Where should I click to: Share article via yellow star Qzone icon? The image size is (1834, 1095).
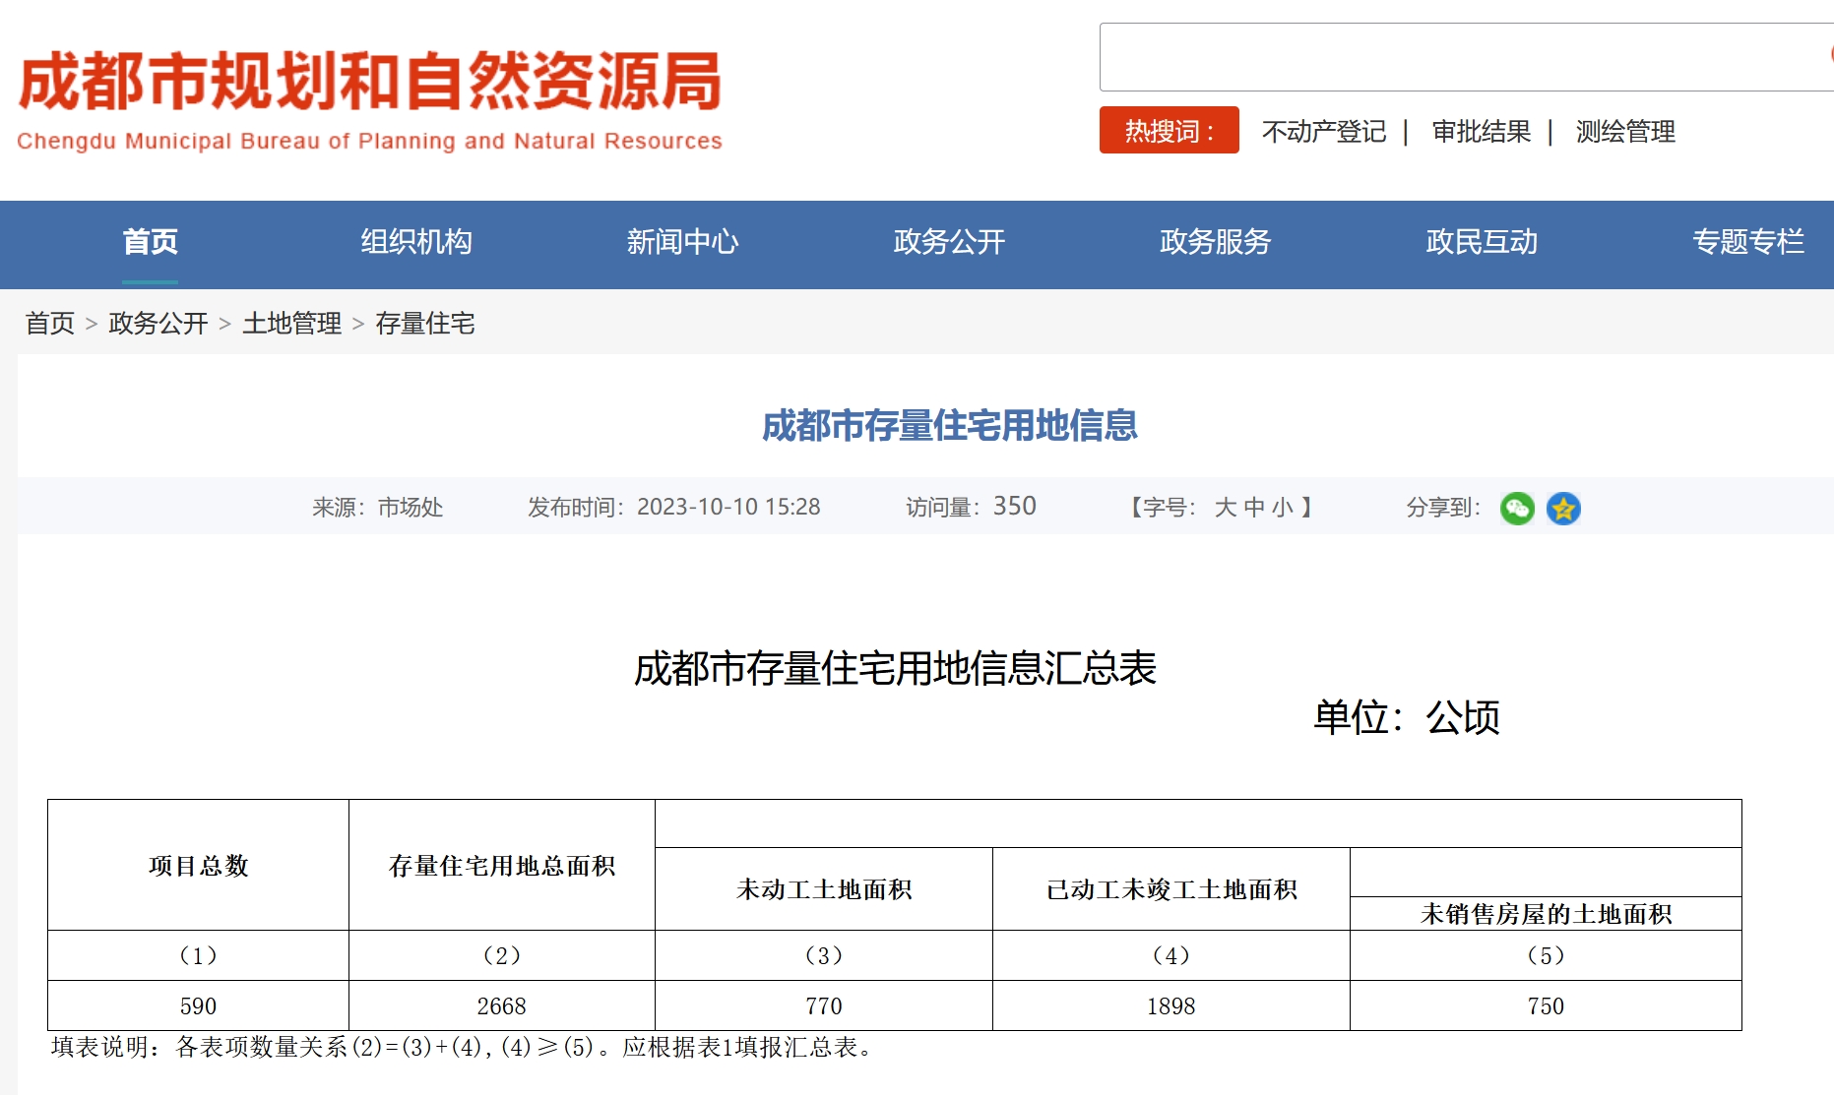[x=1563, y=509]
